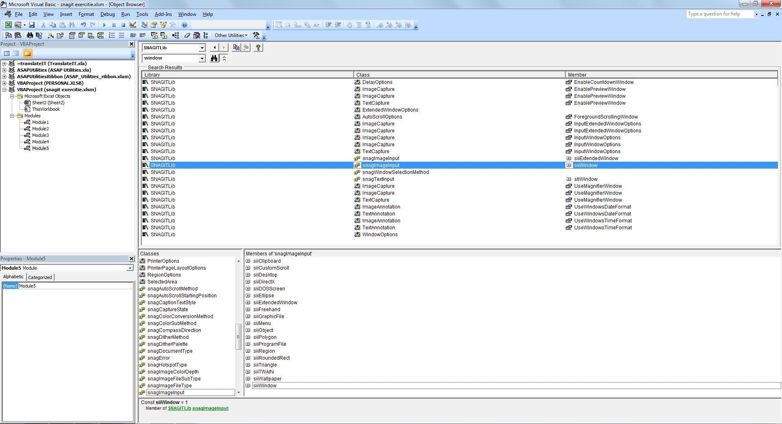Select siiClipboard in the members list
782x424 pixels.
click(267, 261)
